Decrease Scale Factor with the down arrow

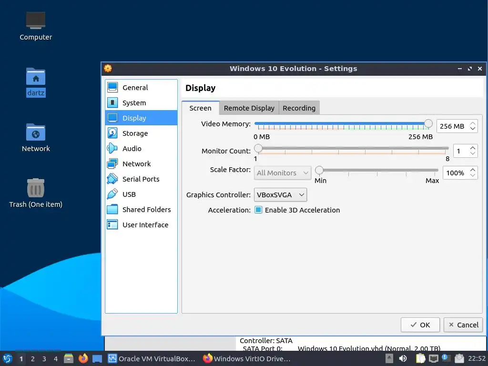[473, 175]
